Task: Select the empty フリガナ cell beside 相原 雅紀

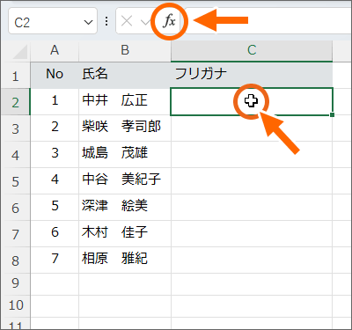Action: click(x=252, y=260)
